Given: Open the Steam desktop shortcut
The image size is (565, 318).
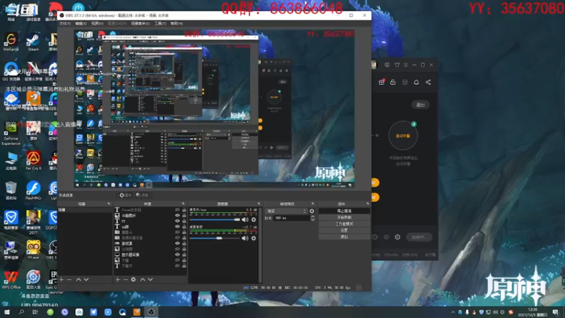Looking at the screenshot, I should point(33,42).
